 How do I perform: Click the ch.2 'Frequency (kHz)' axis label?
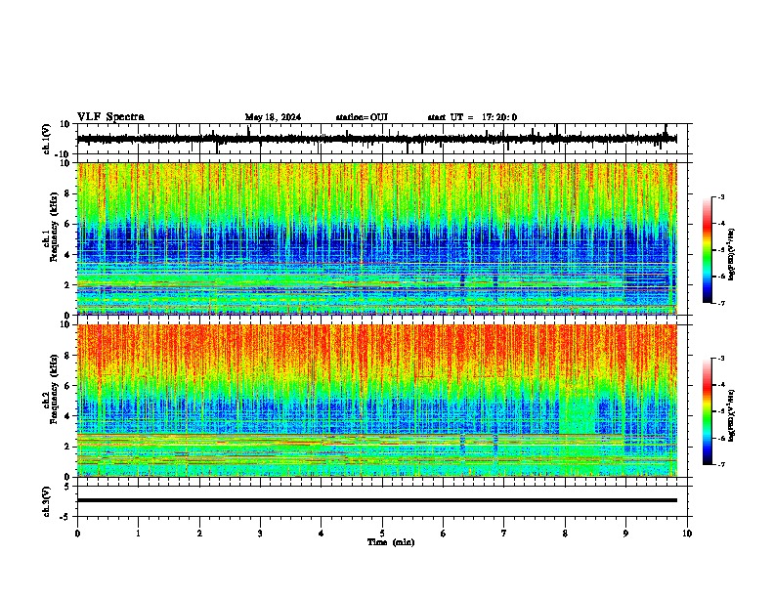point(51,389)
